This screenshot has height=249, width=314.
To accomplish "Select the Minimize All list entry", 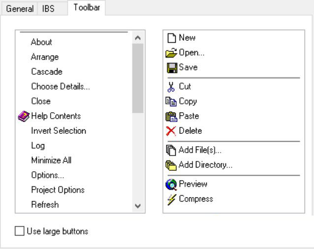I will click(51, 160).
